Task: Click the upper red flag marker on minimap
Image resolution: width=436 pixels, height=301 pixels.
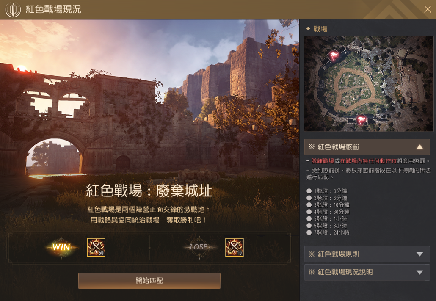Action: click(334, 55)
